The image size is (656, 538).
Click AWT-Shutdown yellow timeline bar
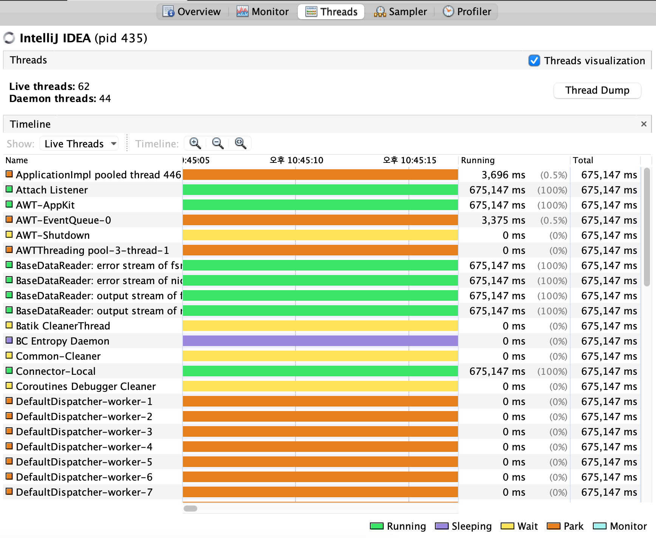(320, 235)
